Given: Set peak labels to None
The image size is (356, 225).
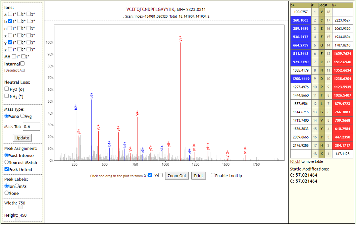Looking at the screenshot, I should coord(7,193).
